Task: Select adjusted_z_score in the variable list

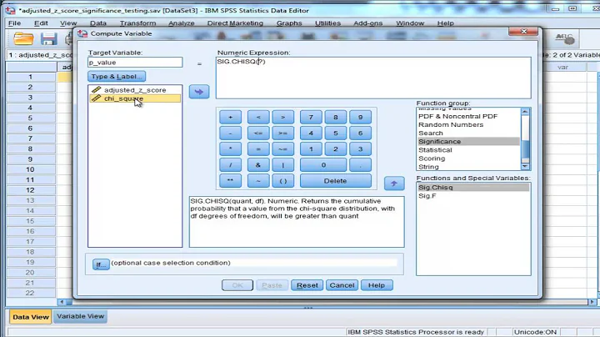Action: (x=135, y=90)
